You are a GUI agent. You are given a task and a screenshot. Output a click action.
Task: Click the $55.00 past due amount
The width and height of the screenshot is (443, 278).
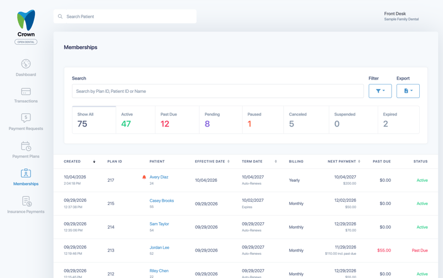click(384, 250)
